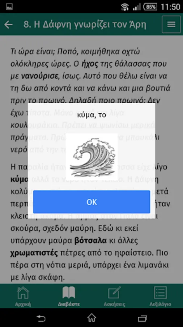Tap the bold word βότσαλα
Image resolution: width=183 pixels, height=327 pixels.
(90, 241)
